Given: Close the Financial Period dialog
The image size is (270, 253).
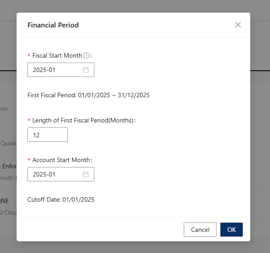Looking at the screenshot, I should pos(238,25).
